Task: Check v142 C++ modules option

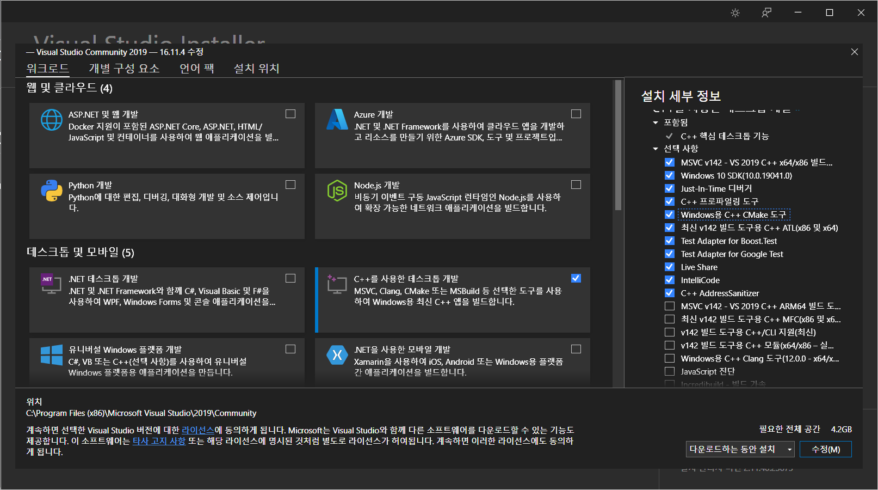Action: [x=670, y=345]
